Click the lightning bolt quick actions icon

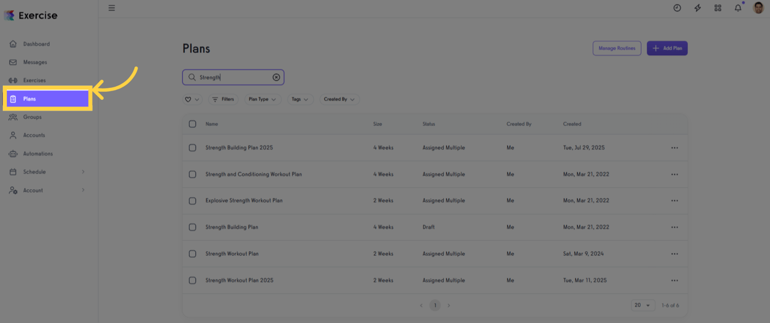point(698,8)
